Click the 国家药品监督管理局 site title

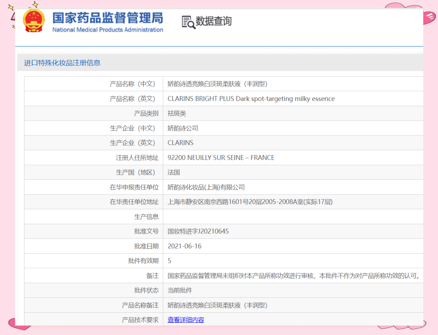pyautogui.click(x=108, y=18)
